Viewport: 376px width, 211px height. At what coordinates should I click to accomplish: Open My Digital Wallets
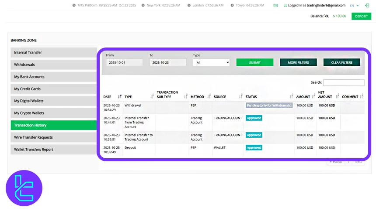[x=54, y=101]
